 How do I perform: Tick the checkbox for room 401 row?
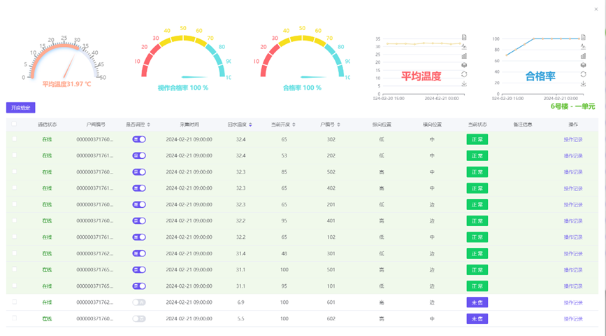click(x=14, y=220)
